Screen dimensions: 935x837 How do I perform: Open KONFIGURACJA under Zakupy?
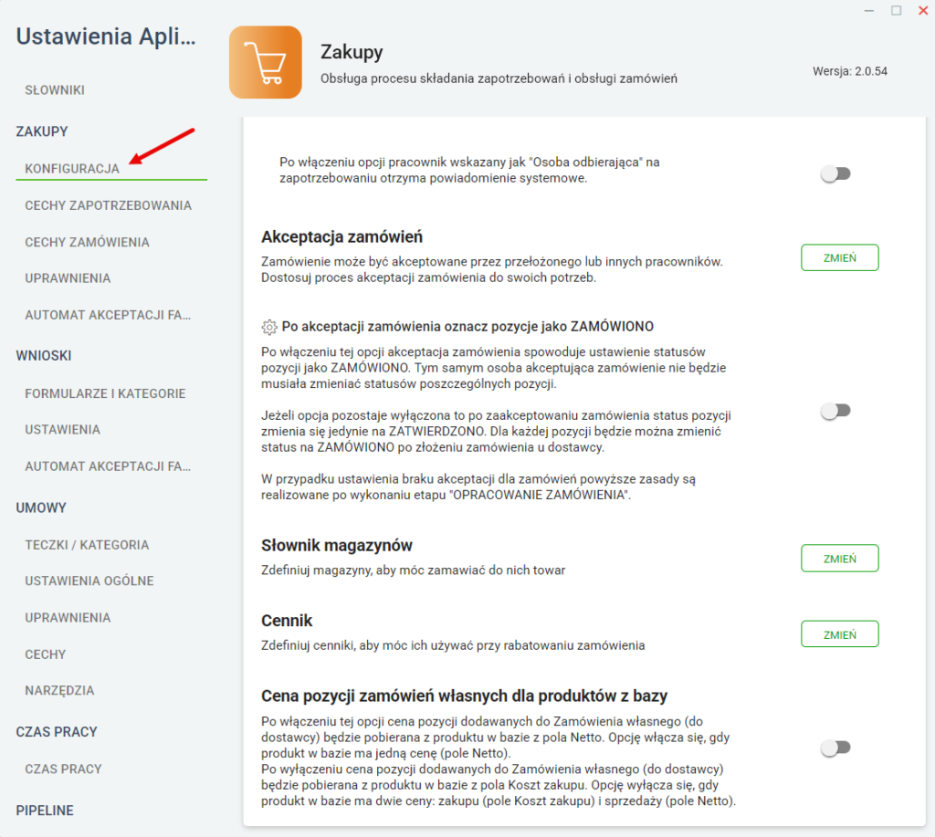[x=72, y=169]
